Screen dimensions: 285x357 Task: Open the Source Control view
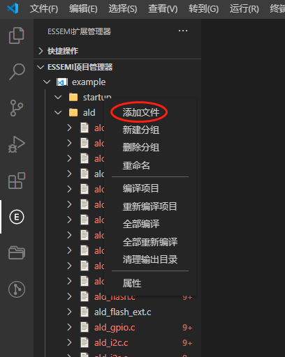click(x=17, y=108)
